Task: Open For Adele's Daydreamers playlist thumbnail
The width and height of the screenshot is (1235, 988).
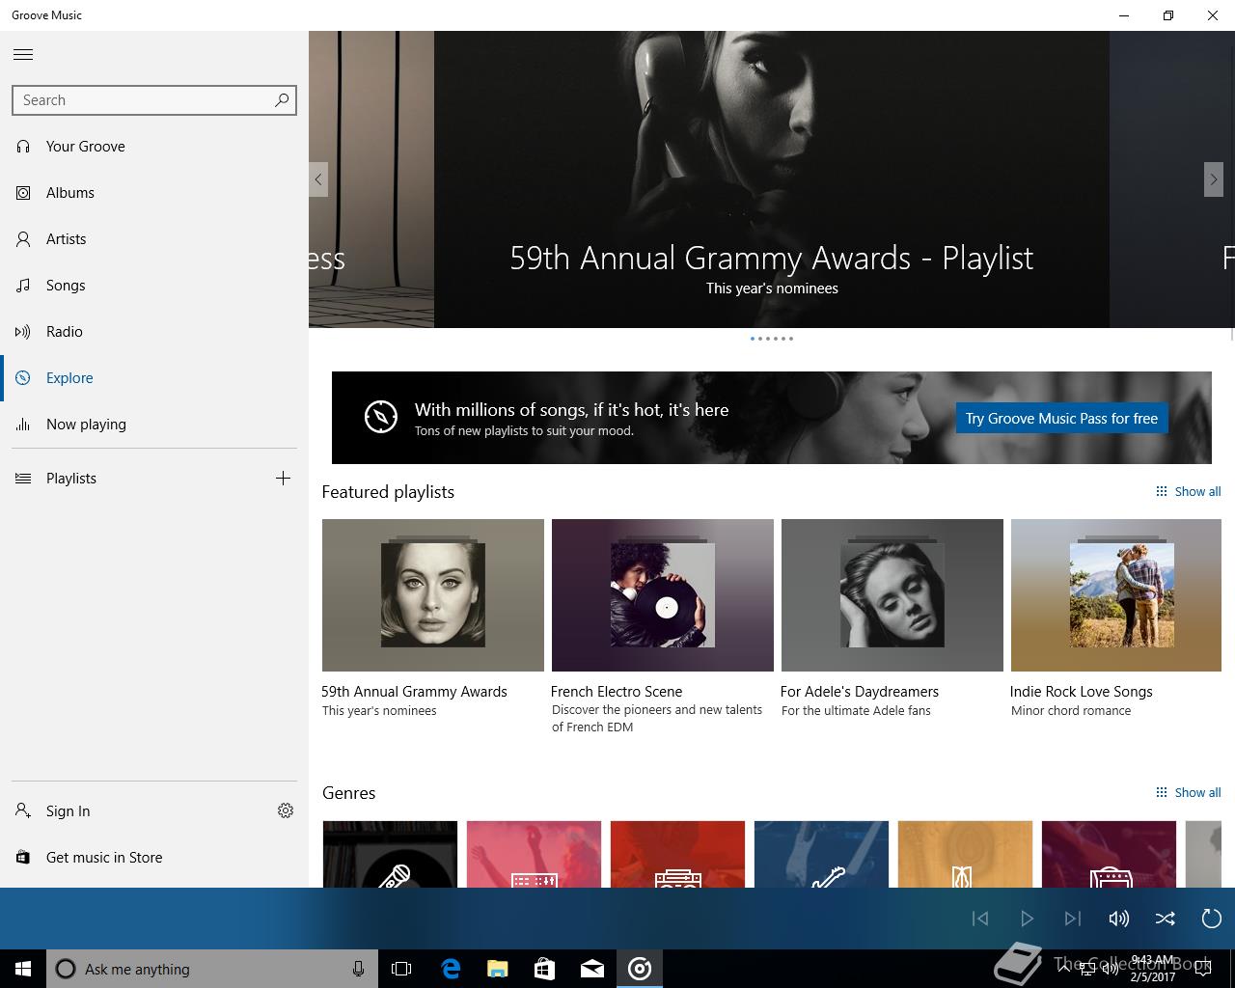Action: (892, 595)
